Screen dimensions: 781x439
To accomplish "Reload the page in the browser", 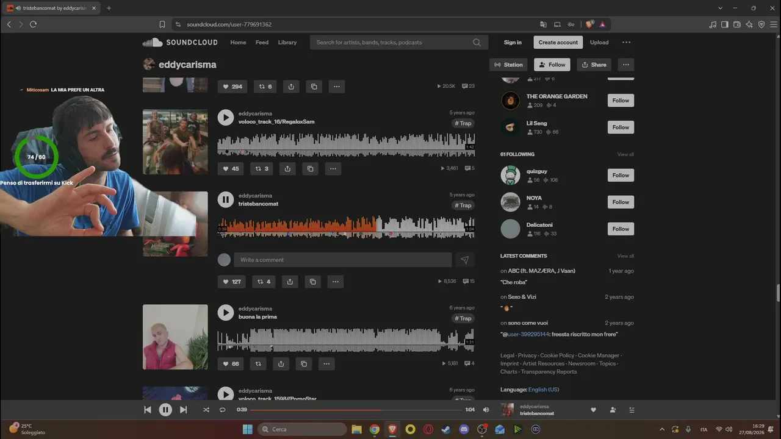I will [x=33, y=24].
